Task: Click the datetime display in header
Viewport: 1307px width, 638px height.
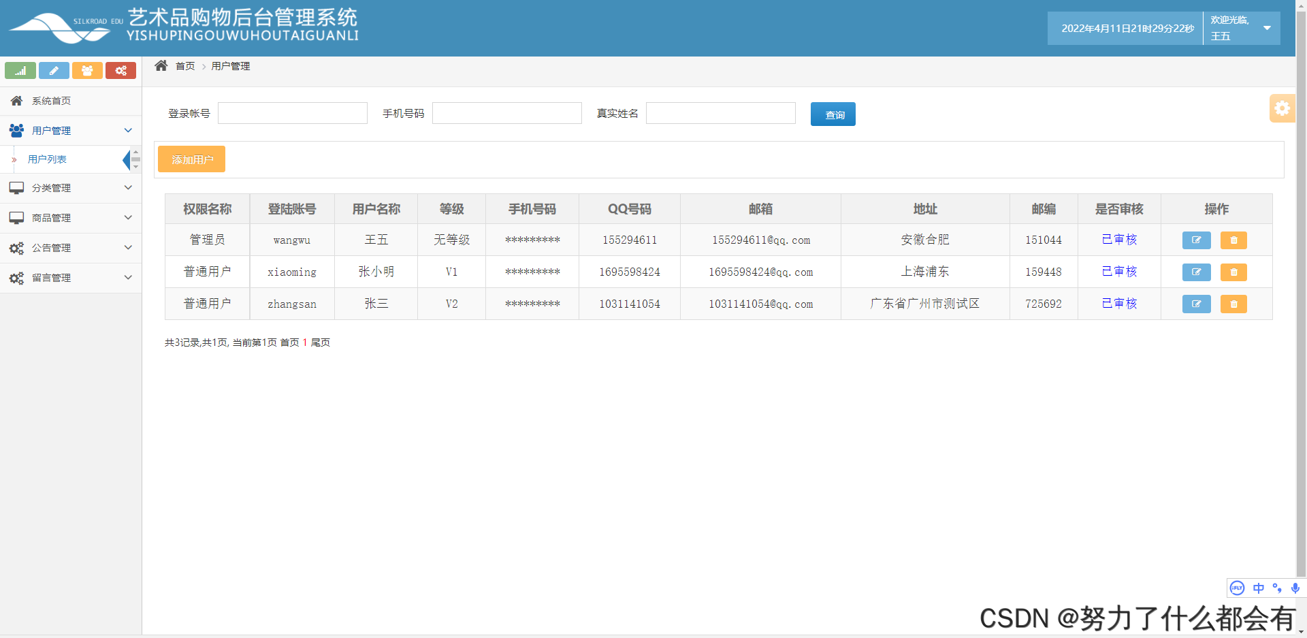Action: [1127, 29]
